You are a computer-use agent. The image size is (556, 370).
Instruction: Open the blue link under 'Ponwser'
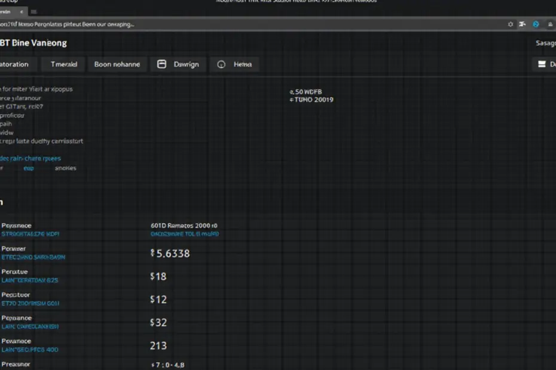[x=33, y=257]
